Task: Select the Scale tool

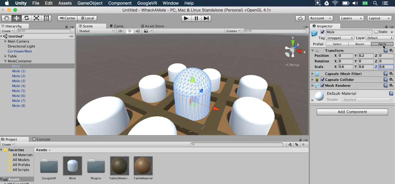Action: click(36, 18)
